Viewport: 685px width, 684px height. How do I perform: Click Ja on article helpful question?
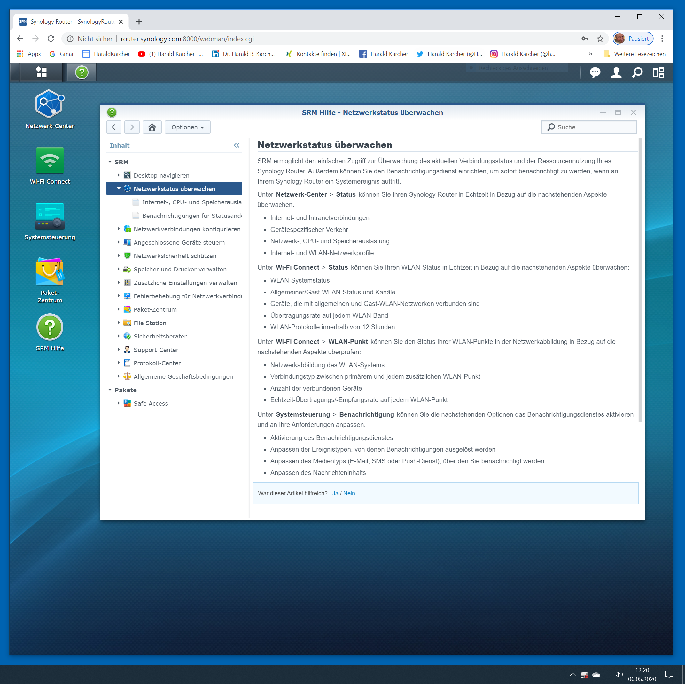point(335,493)
